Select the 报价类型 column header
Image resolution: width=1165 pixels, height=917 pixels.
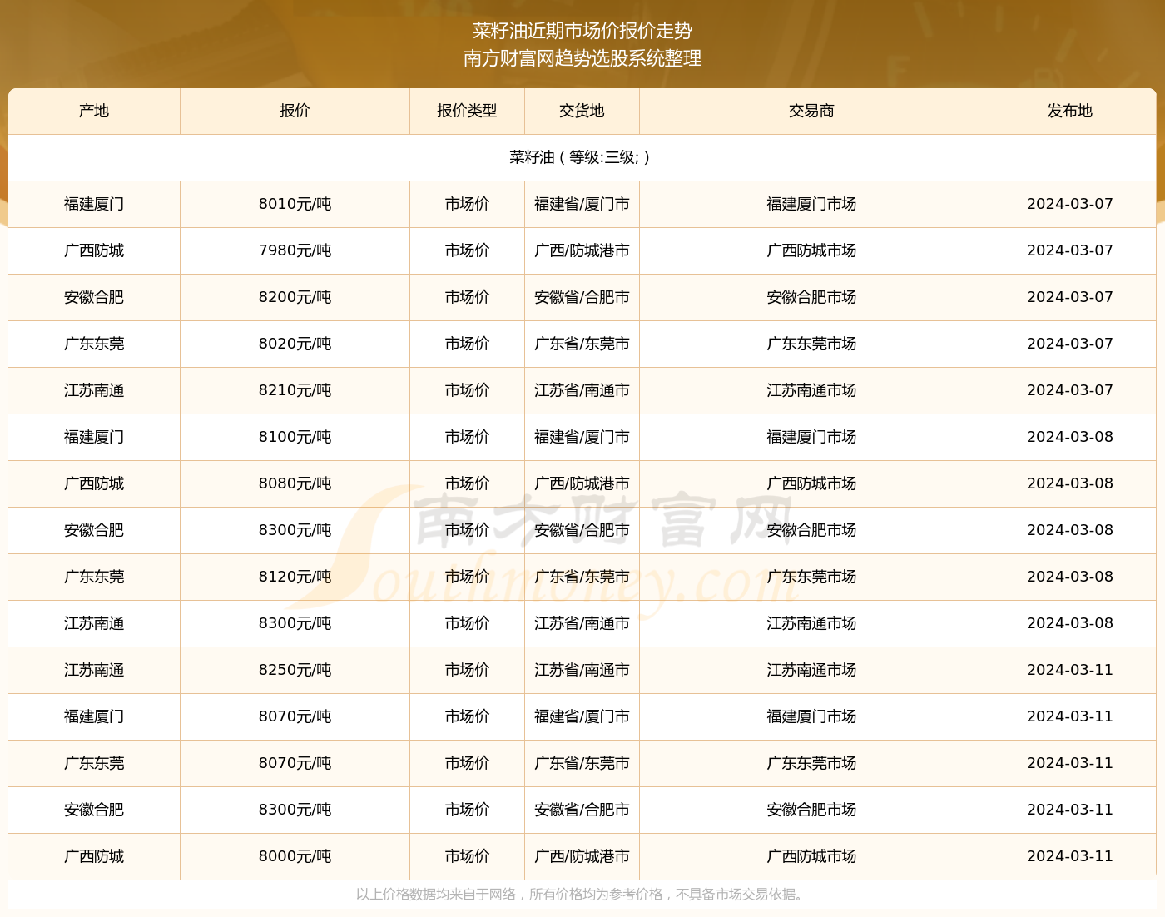467,111
